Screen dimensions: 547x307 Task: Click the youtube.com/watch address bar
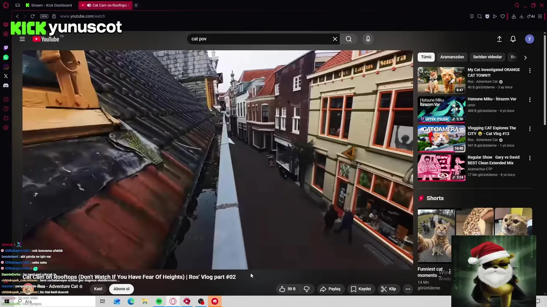click(x=82, y=16)
